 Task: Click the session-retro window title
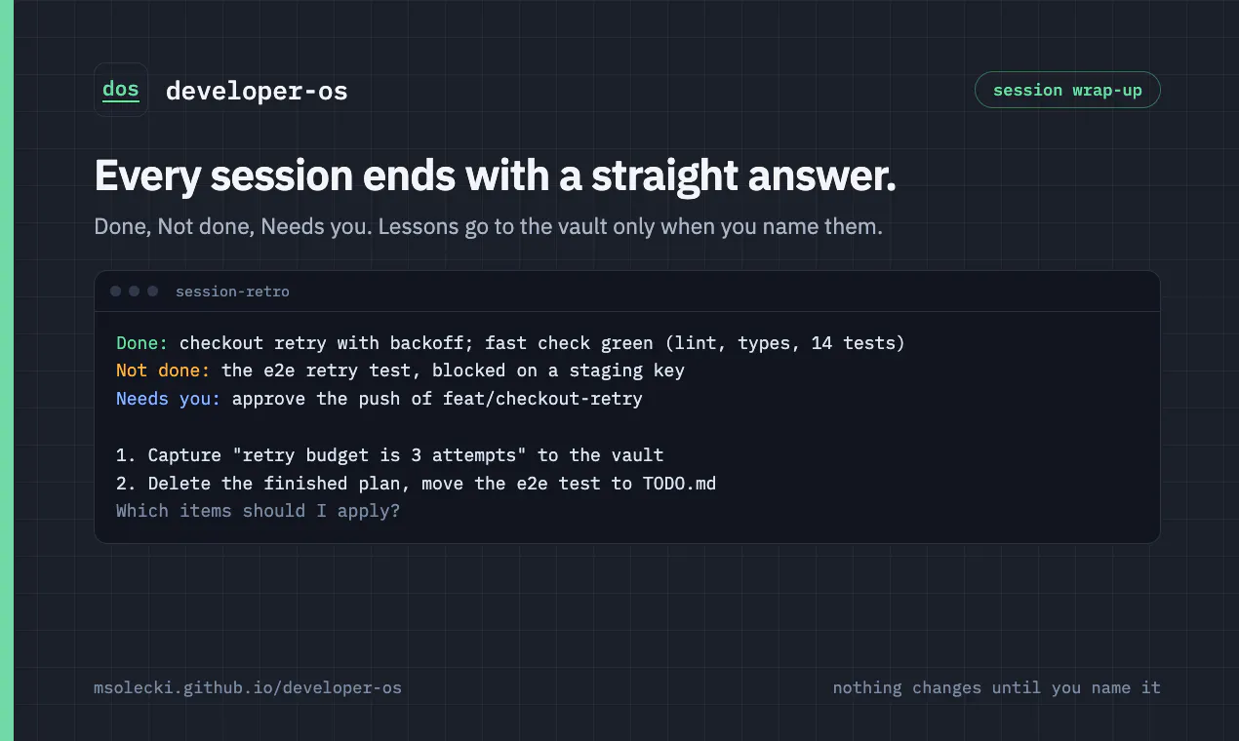coord(232,292)
